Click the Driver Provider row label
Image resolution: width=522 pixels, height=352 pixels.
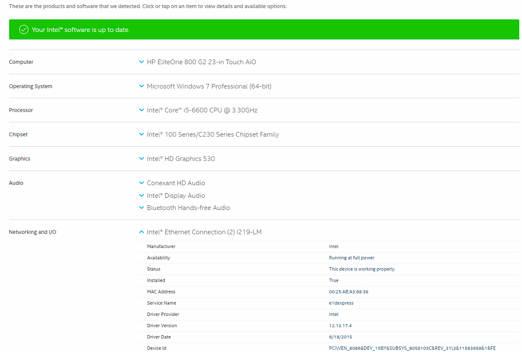click(163, 315)
